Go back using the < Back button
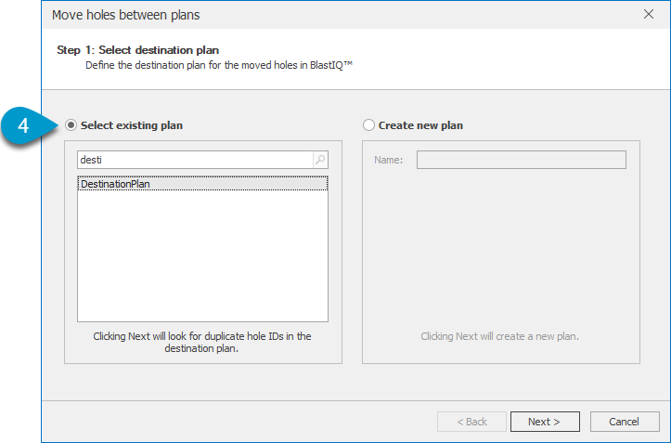Image resolution: width=671 pixels, height=443 pixels. click(471, 422)
